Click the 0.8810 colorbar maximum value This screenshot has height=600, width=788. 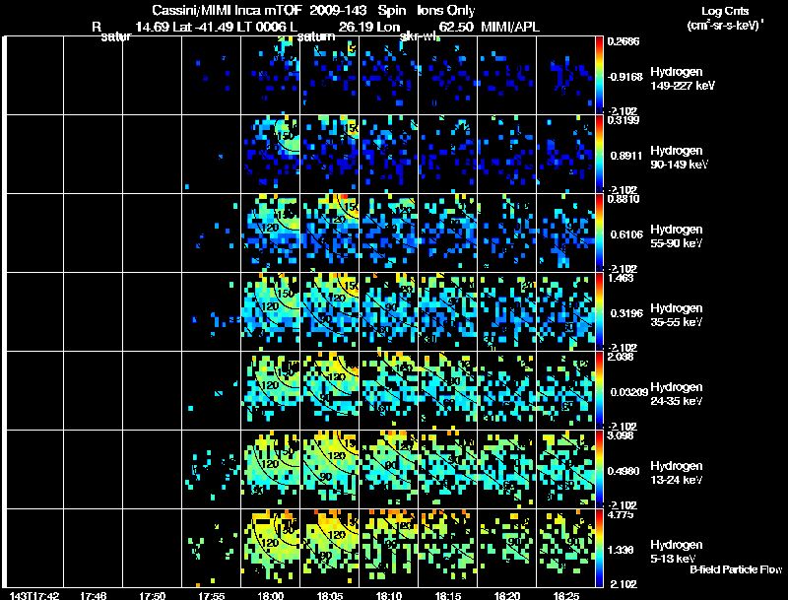pos(624,199)
